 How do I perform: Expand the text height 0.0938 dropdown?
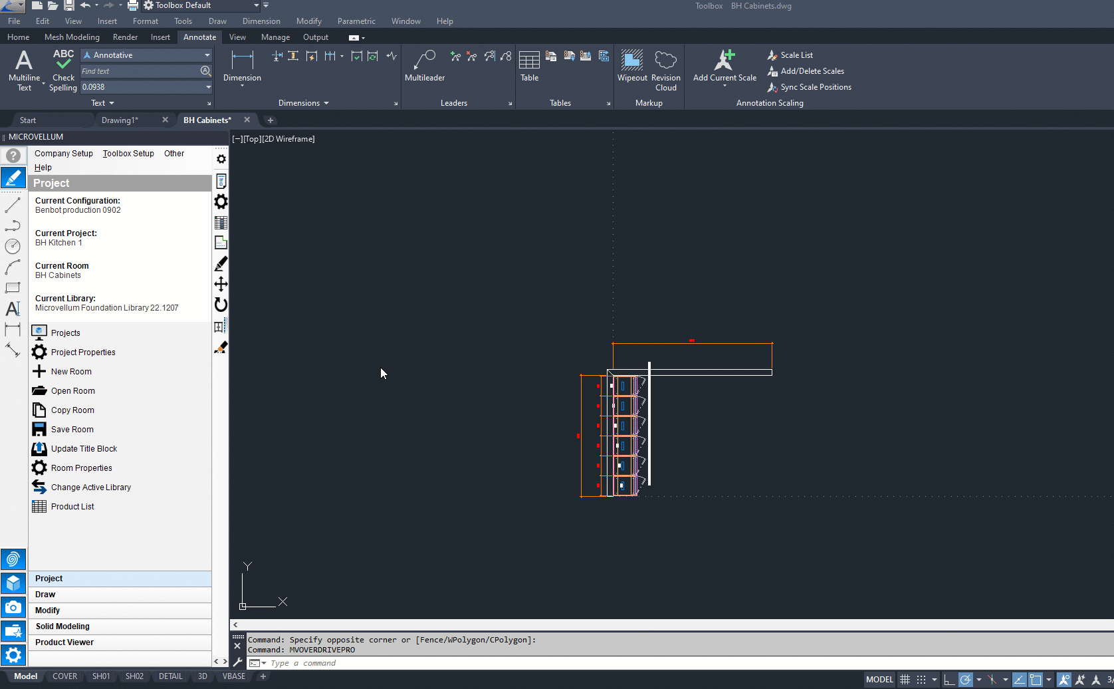[208, 87]
